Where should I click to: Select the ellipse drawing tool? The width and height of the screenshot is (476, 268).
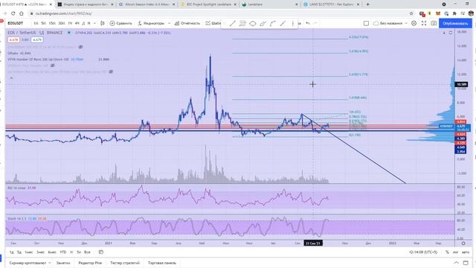[x=253, y=23]
